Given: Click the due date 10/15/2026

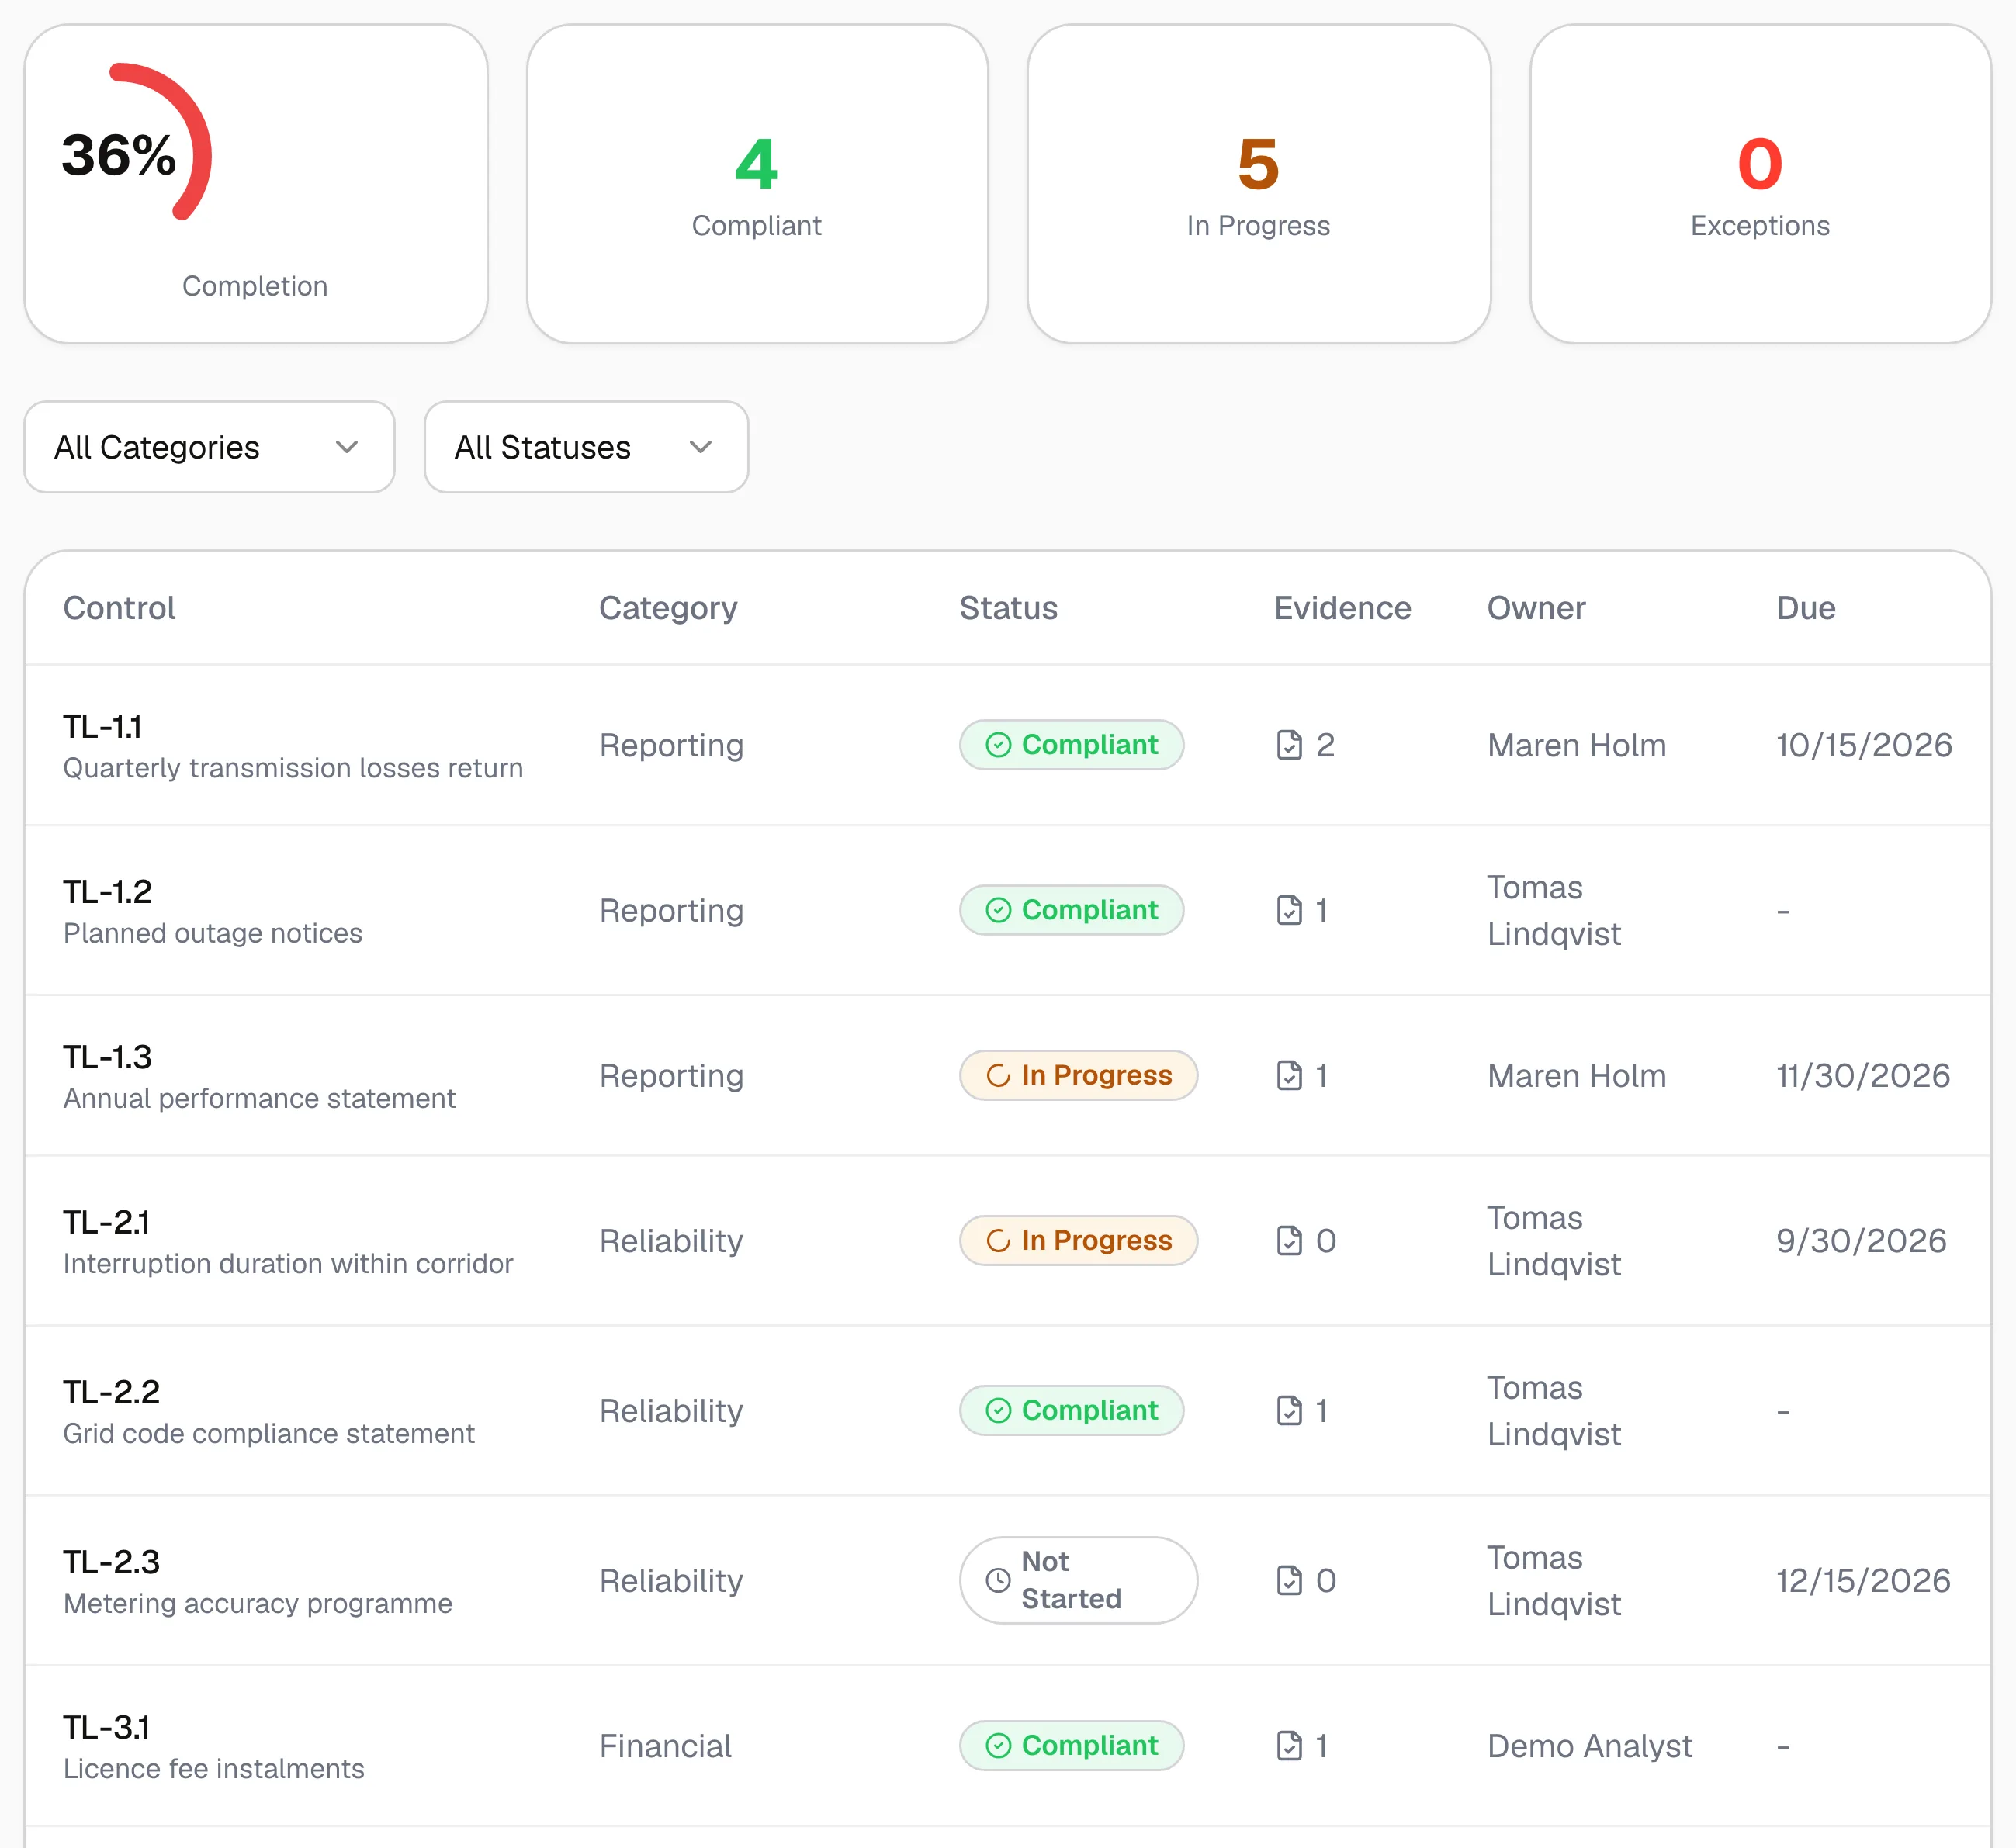Looking at the screenshot, I should [x=1864, y=745].
